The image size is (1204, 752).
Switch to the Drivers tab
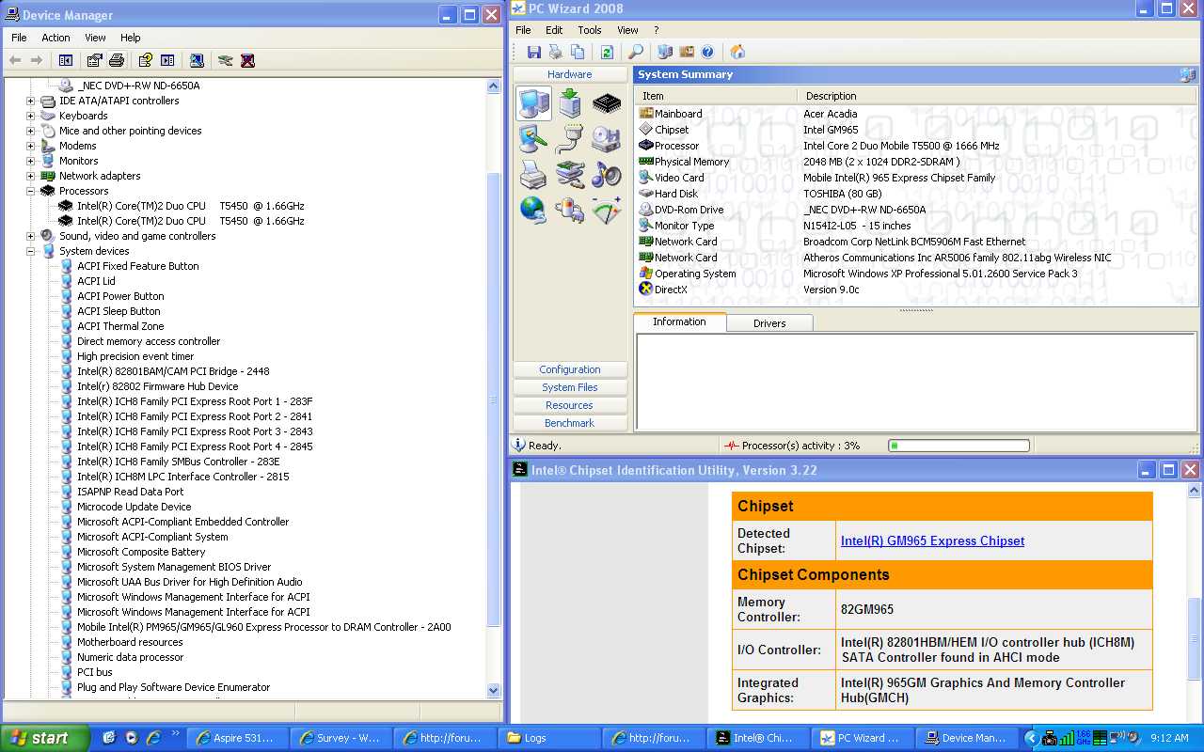[x=769, y=323]
